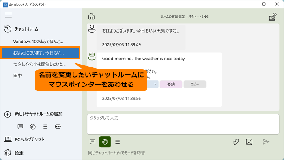The image size is (284, 160).
Task: Click the settings gear icon
Action: point(8,153)
